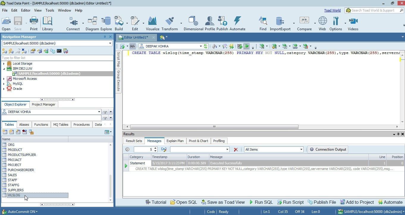Toggle the object name filter funnel button

click(x=105, y=118)
